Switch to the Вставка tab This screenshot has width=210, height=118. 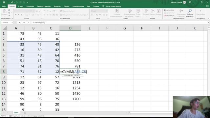pyautogui.click(x=20, y=6)
